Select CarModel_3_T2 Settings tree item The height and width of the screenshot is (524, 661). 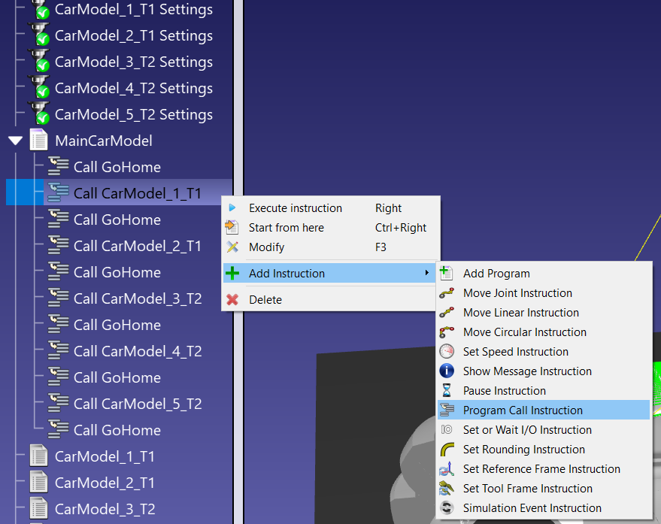point(133,62)
